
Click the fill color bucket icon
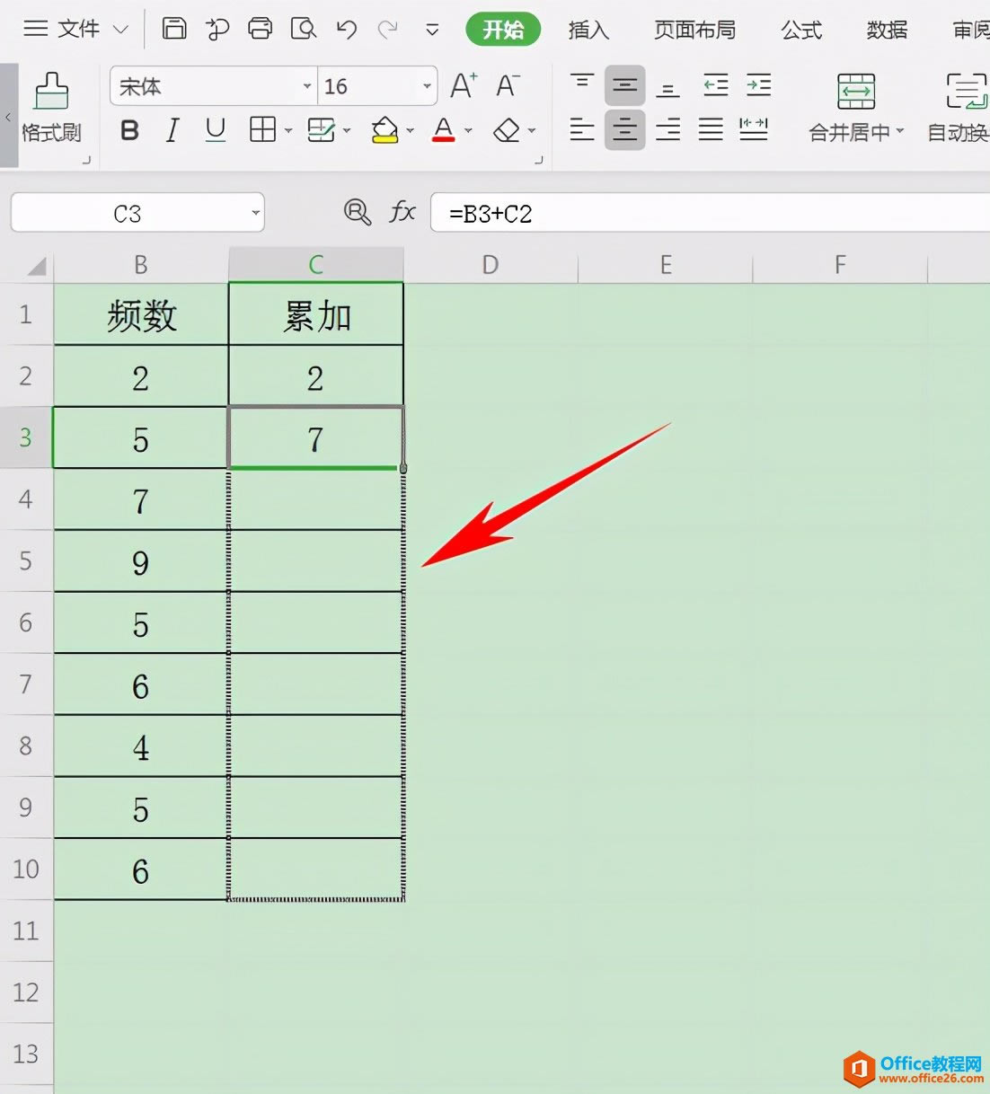(385, 131)
